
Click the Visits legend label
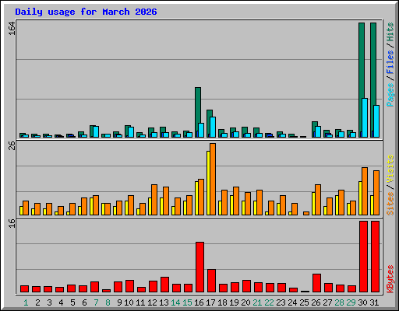[x=390, y=169]
